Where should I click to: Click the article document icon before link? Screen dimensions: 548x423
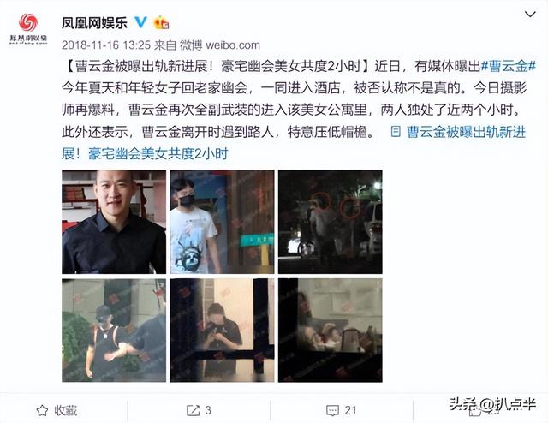[x=396, y=132]
